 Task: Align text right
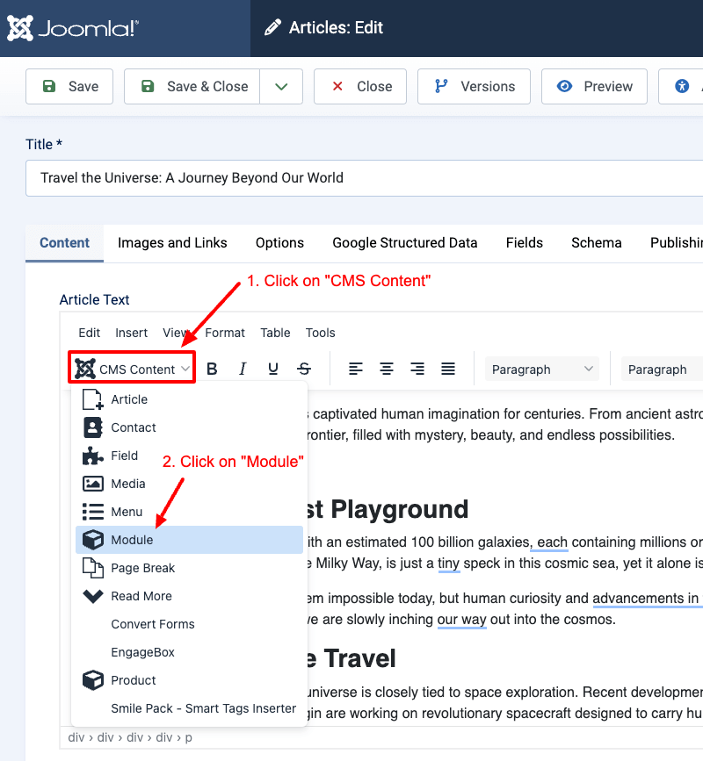click(x=417, y=370)
